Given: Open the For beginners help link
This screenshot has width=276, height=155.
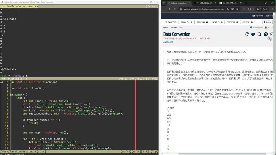Looking at the screenshot, I should (256, 28).
